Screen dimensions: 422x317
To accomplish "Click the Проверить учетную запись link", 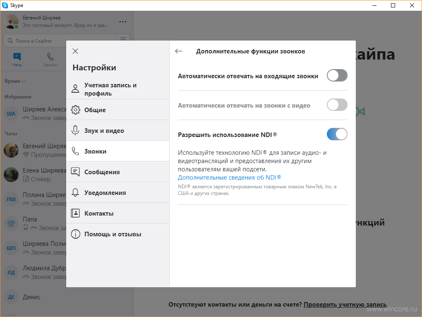I will [x=345, y=305].
